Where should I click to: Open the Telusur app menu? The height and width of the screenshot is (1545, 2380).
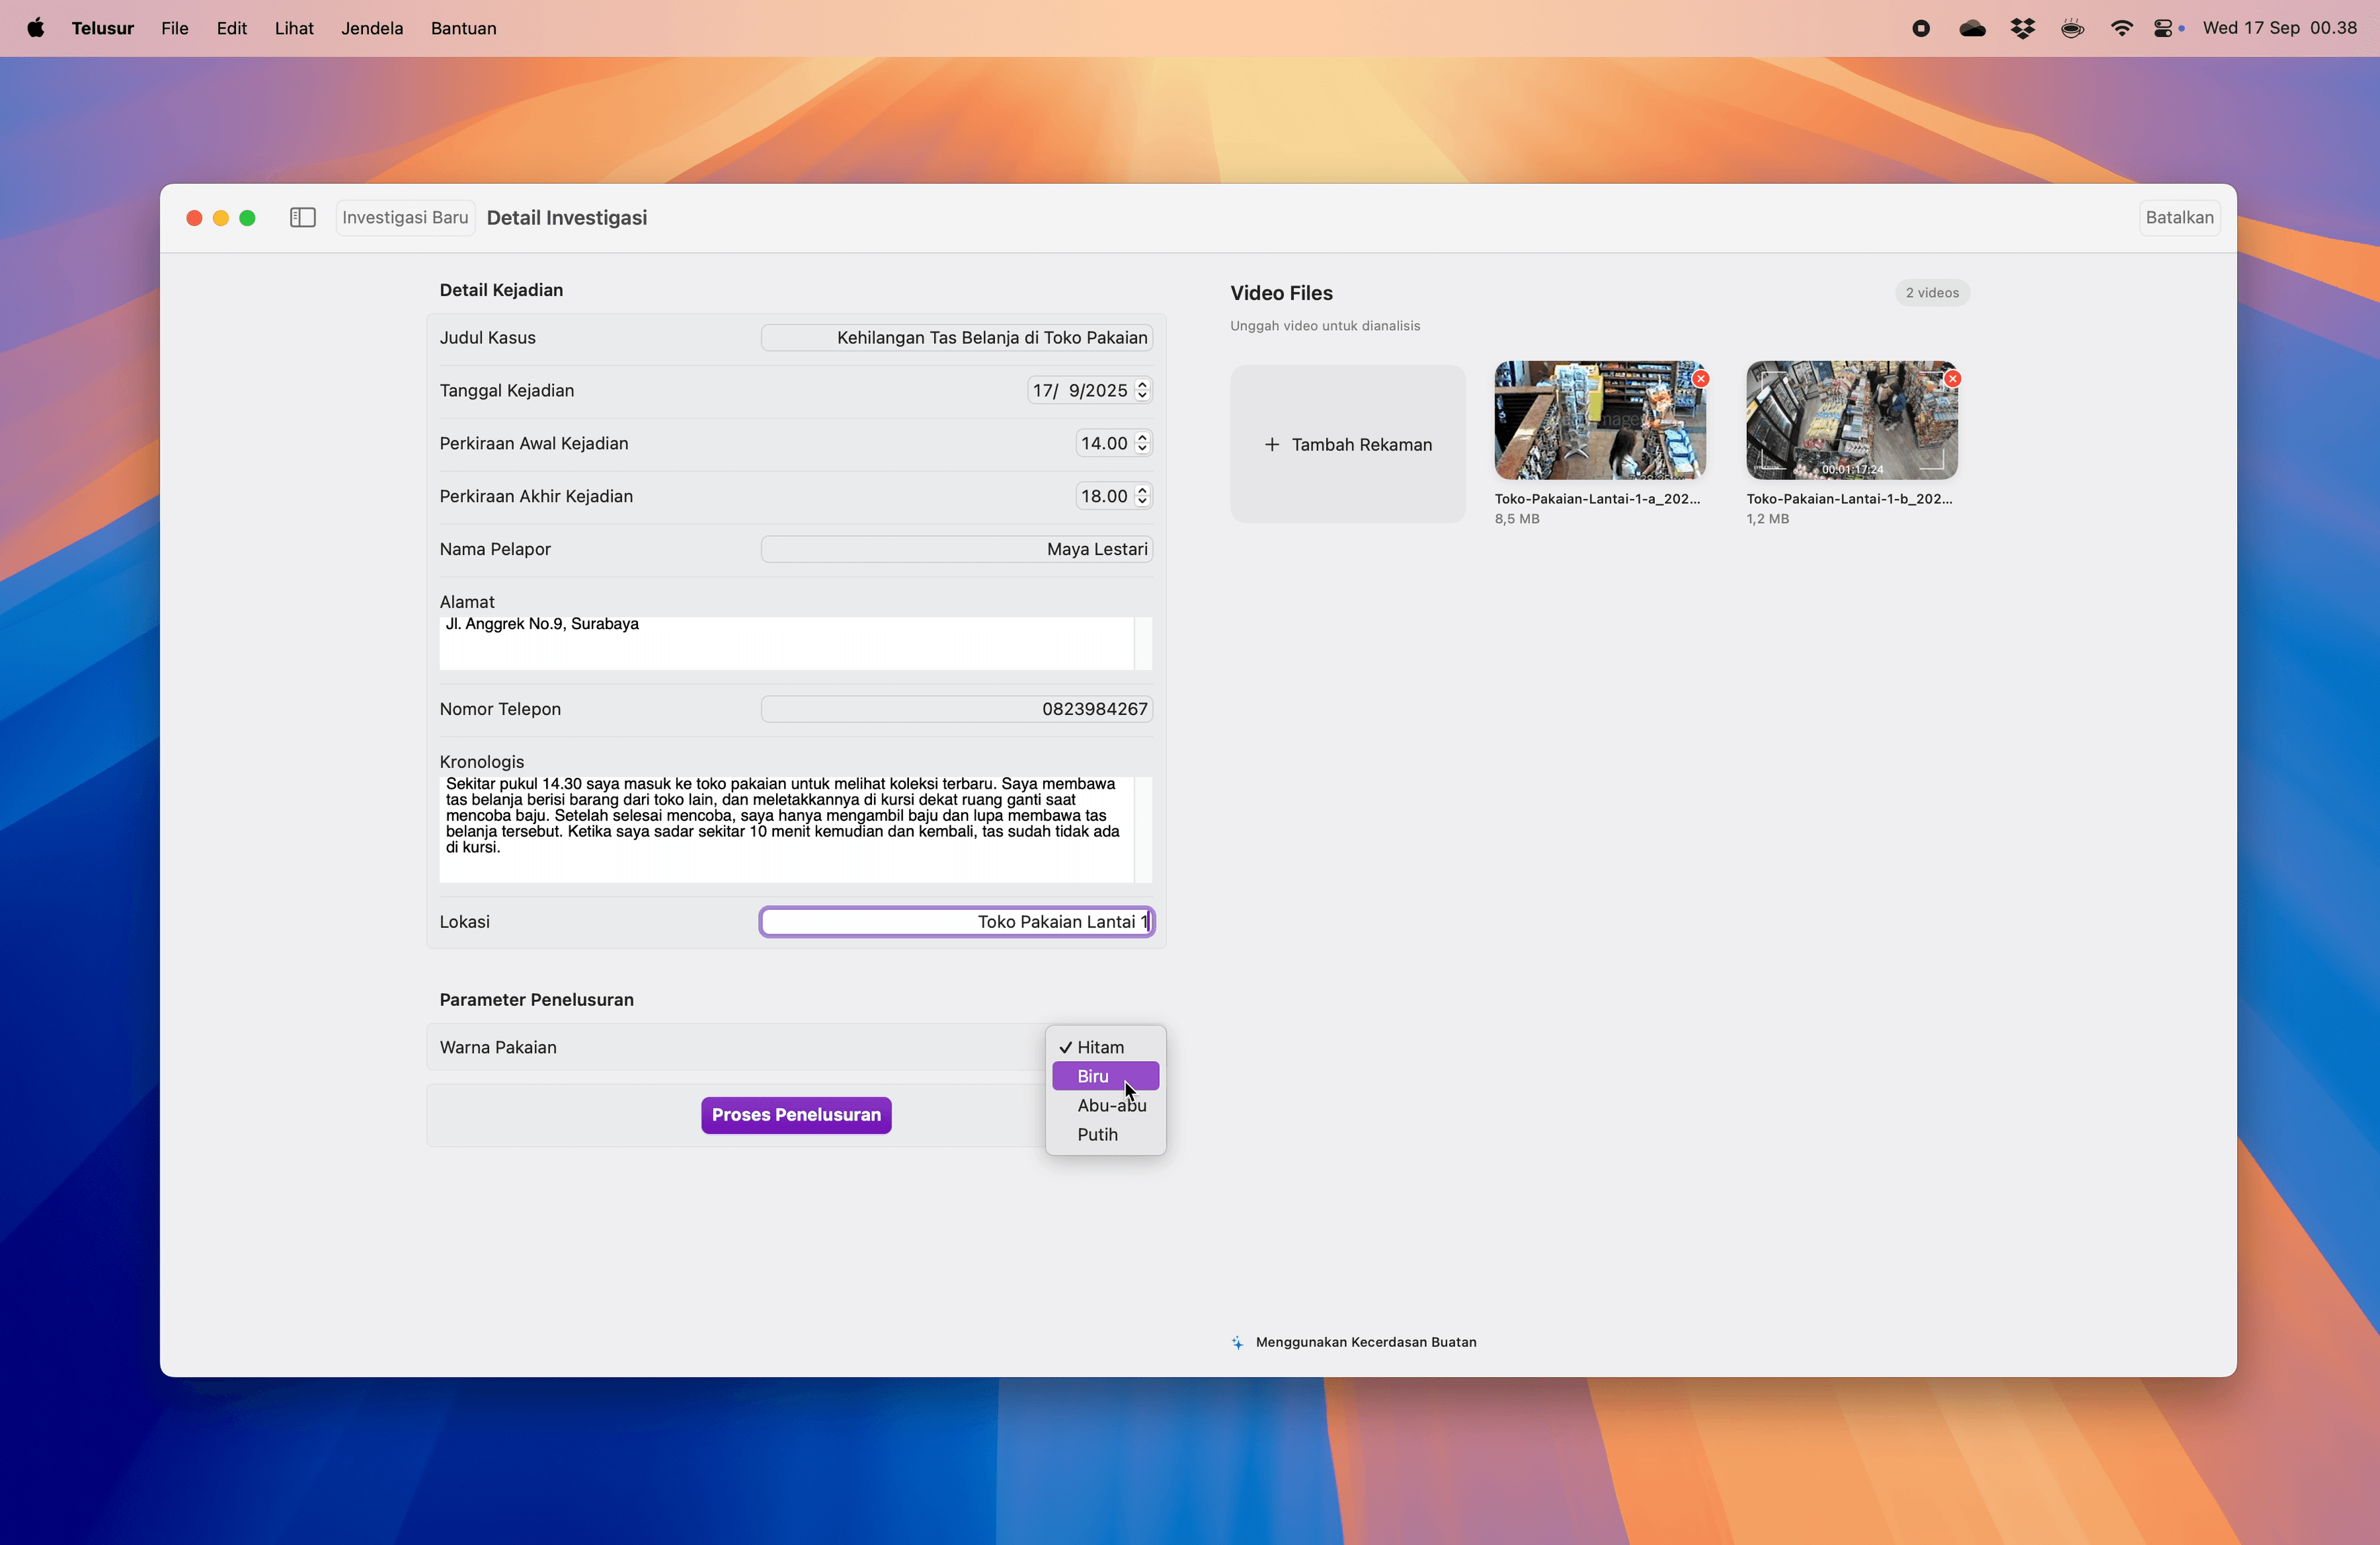coord(103,28)
